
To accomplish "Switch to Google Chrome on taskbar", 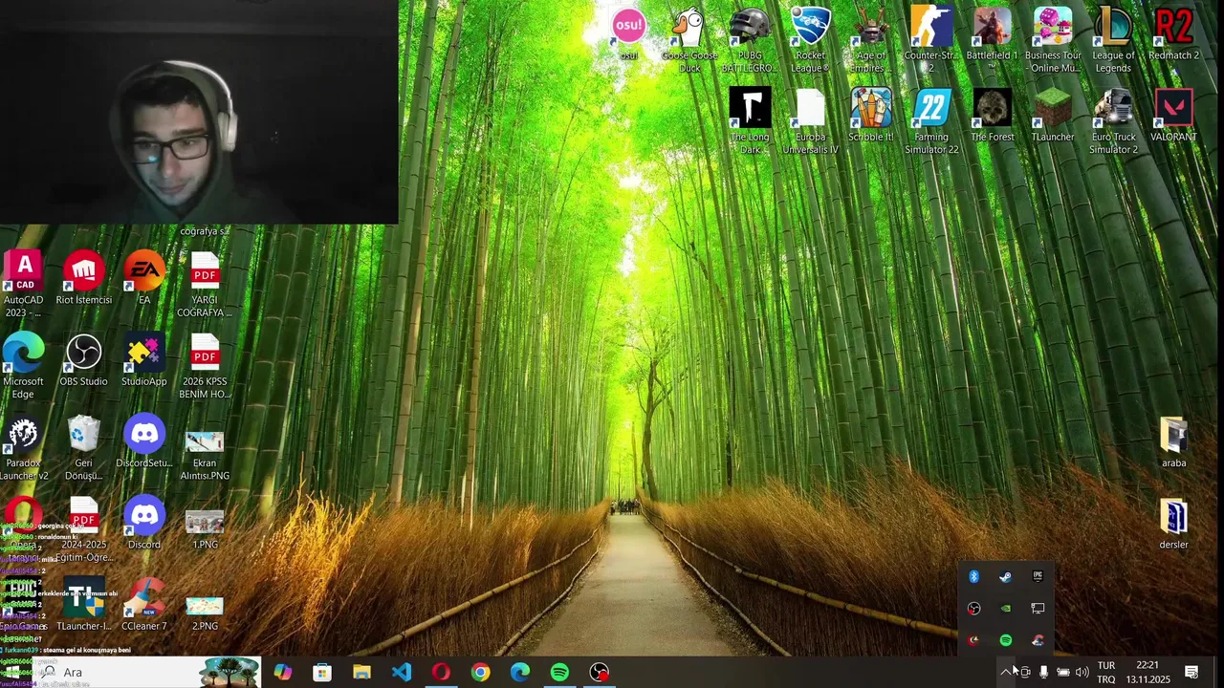I will click(x=480, y=673).
